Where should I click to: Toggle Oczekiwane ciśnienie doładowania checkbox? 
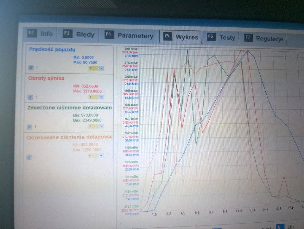(x=29, y=157)
